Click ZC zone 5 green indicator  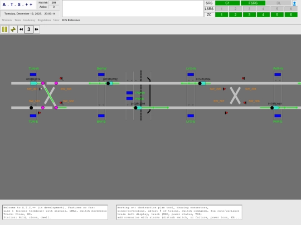(x=277, y=15)
